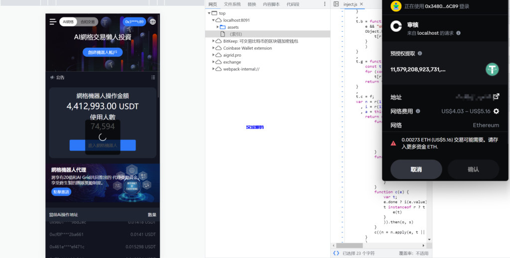Click the info icon next to 预授权提取
This screenshot has height=258, width=510.
[420, 53]
